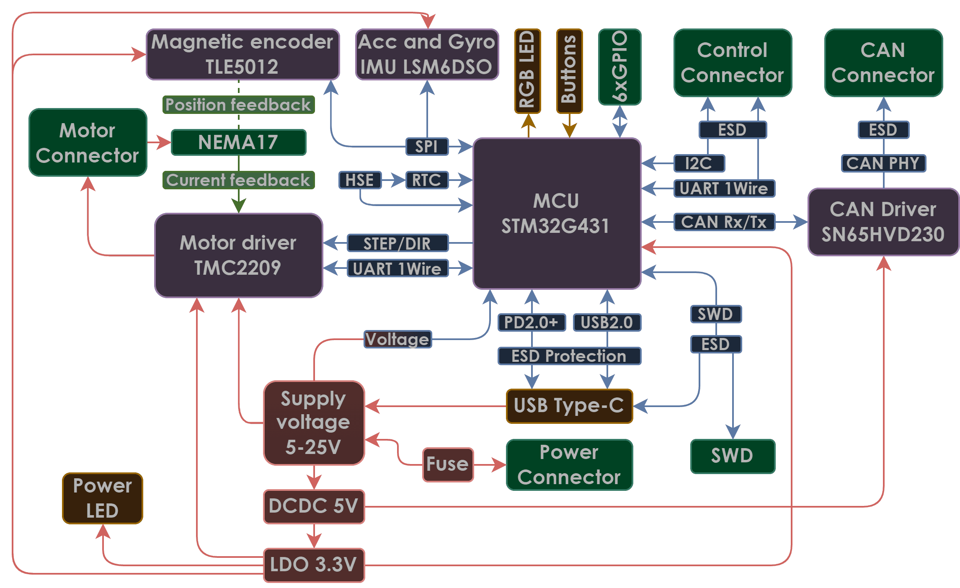
Task: Select the ESD Protection label
Action: click(569, 356)
